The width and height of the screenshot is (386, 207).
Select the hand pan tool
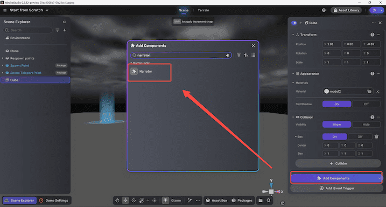point(117,201)
